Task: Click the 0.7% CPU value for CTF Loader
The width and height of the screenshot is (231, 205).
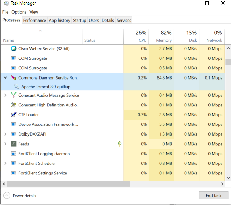Action: [142, 115]
